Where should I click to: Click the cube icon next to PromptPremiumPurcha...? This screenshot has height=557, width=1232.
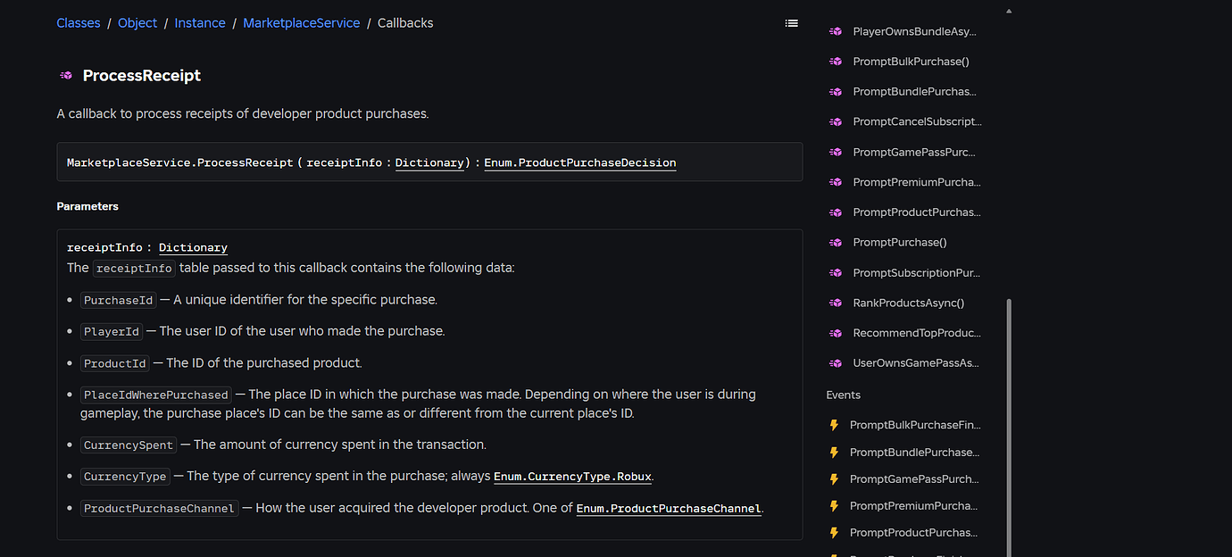[x=836, y=182]
